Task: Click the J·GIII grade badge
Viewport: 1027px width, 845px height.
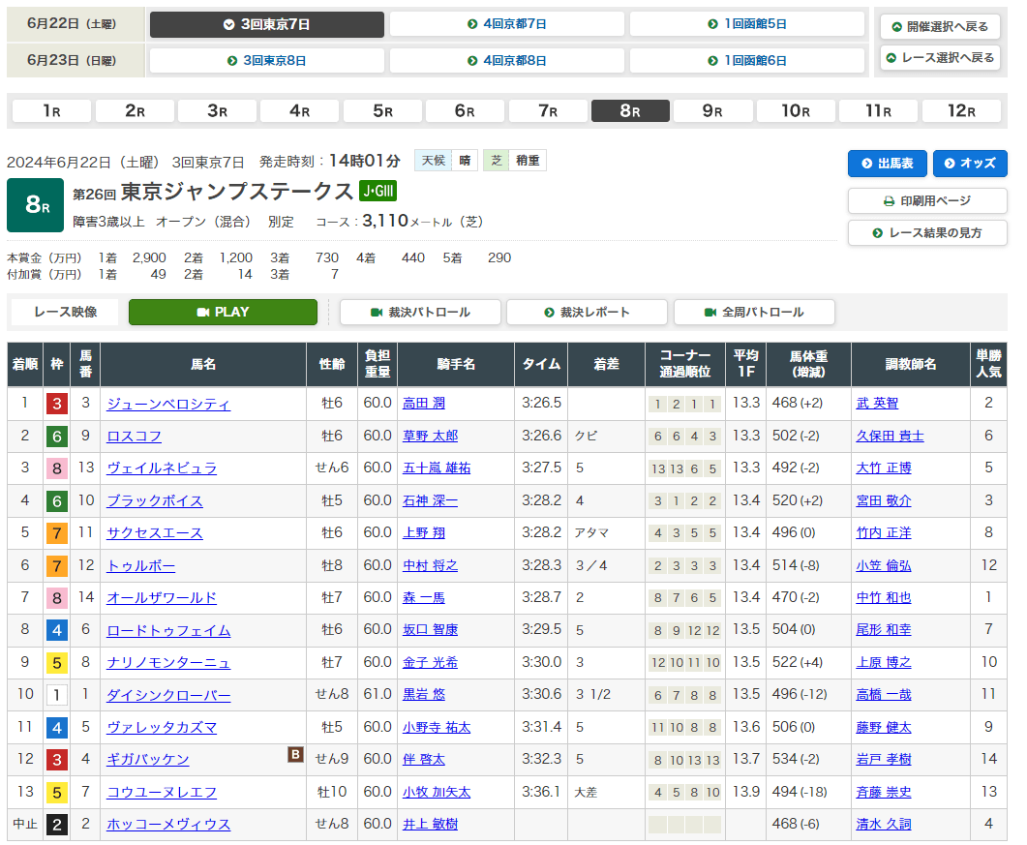Action: pos(378,191)
